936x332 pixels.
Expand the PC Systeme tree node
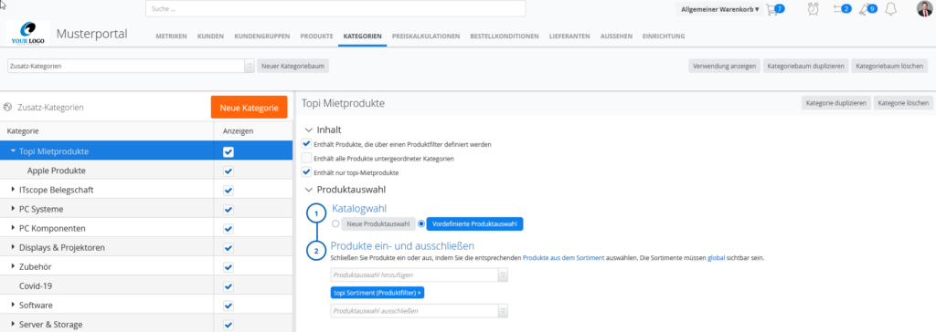click(x=14, y=209)
